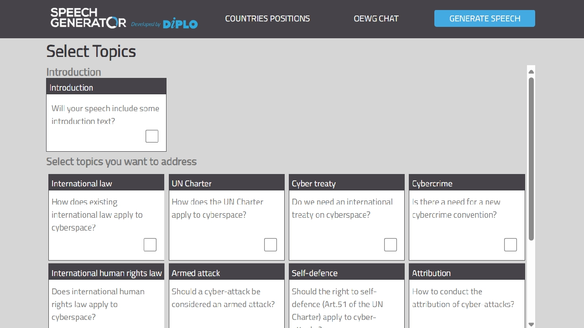Click the scrollbar down arrow
This screenshot has height=328, width=584.
(531, 324)
